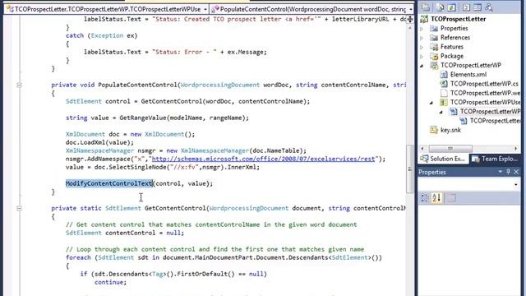The width and height of the screenshot is (526, 296).
Task: Click the doc.LoadXml(value) line
Action: [x=99, y=142]
